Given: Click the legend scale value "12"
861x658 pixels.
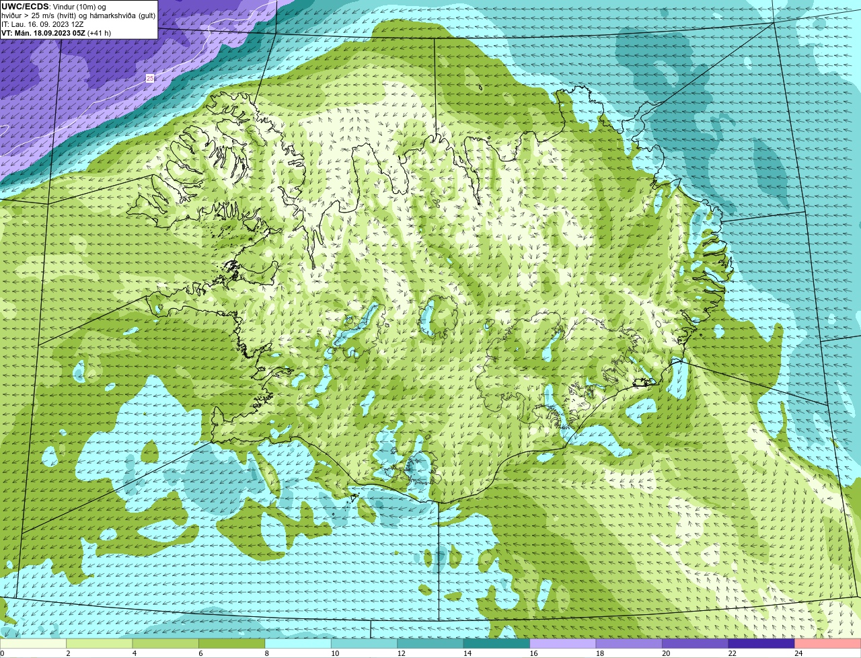Looking at the screenshot, I should coord(401,653).
